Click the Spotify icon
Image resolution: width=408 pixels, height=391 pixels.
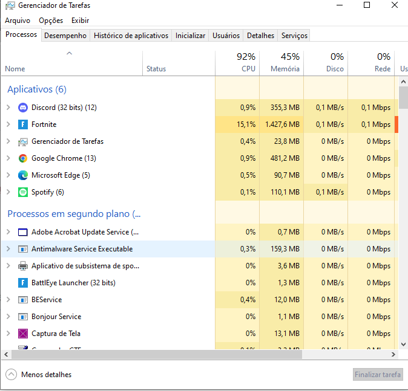23,192
